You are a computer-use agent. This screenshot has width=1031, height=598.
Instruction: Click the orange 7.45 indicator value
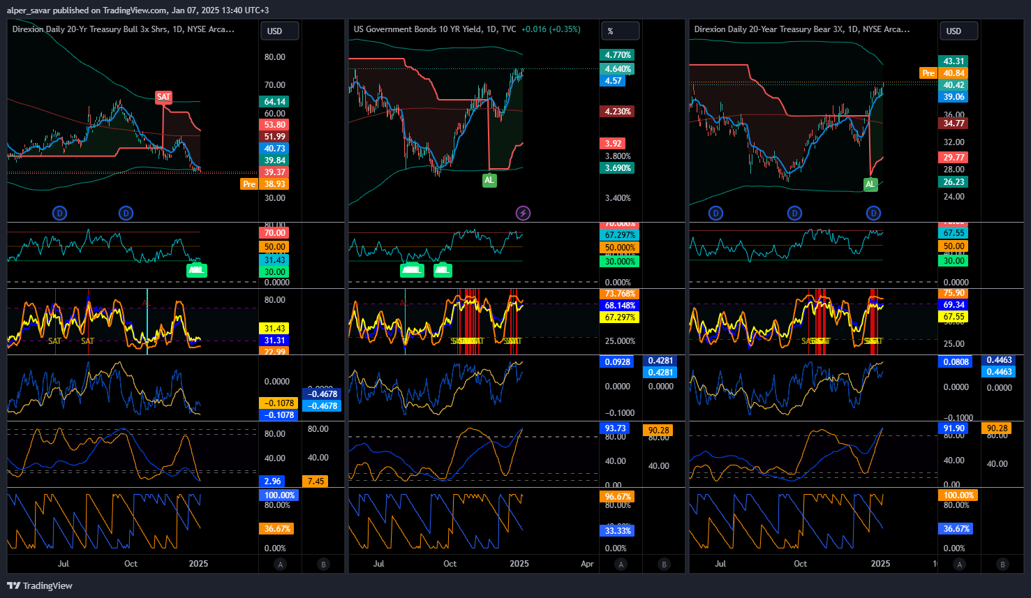[316, 481]
